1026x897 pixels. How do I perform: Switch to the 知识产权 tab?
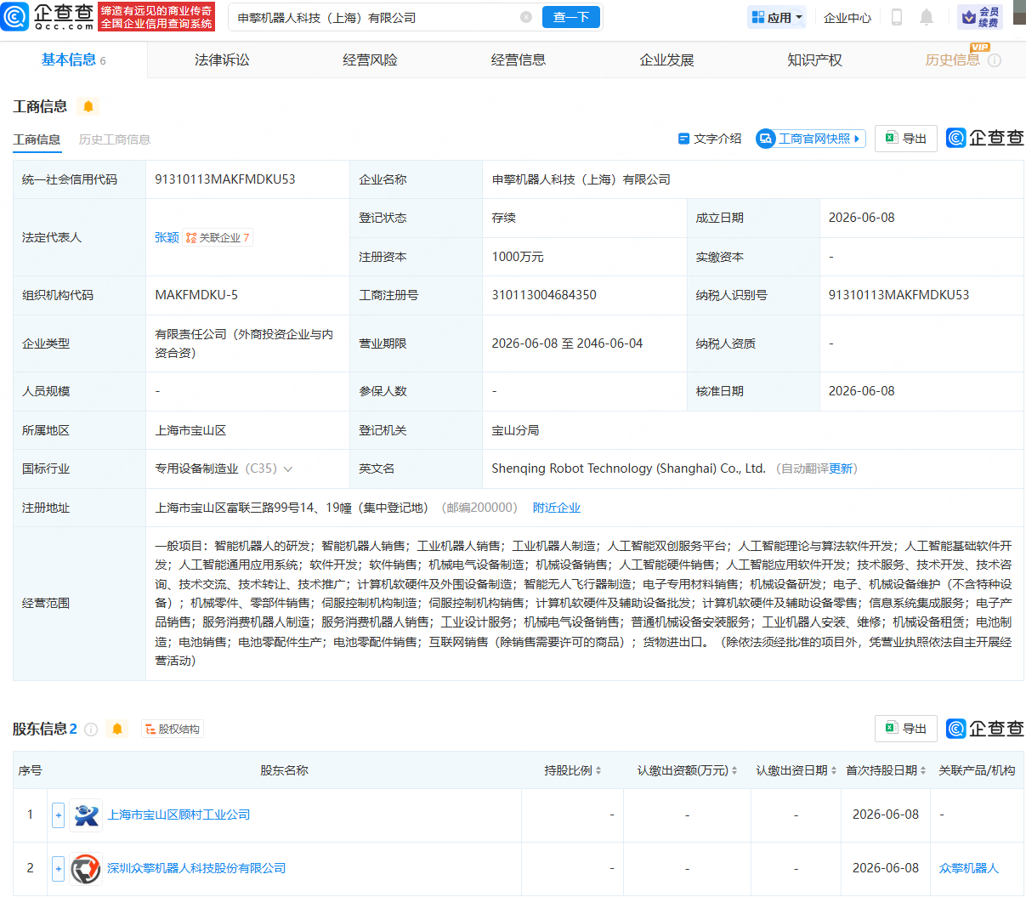(814, 60)
